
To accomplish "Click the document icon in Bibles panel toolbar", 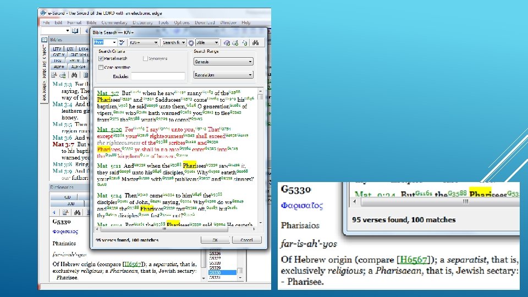I will [86, 75].
